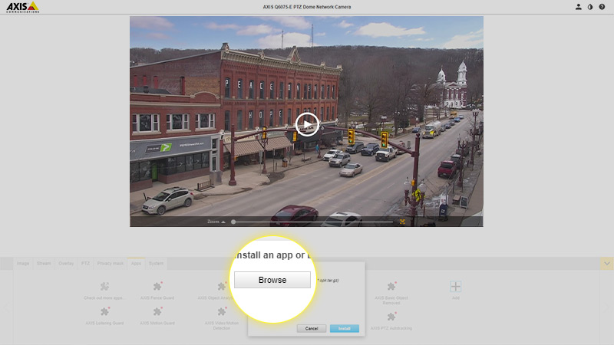
Task: Click Browse to choose app file
Action: click(x=272, y=280)
